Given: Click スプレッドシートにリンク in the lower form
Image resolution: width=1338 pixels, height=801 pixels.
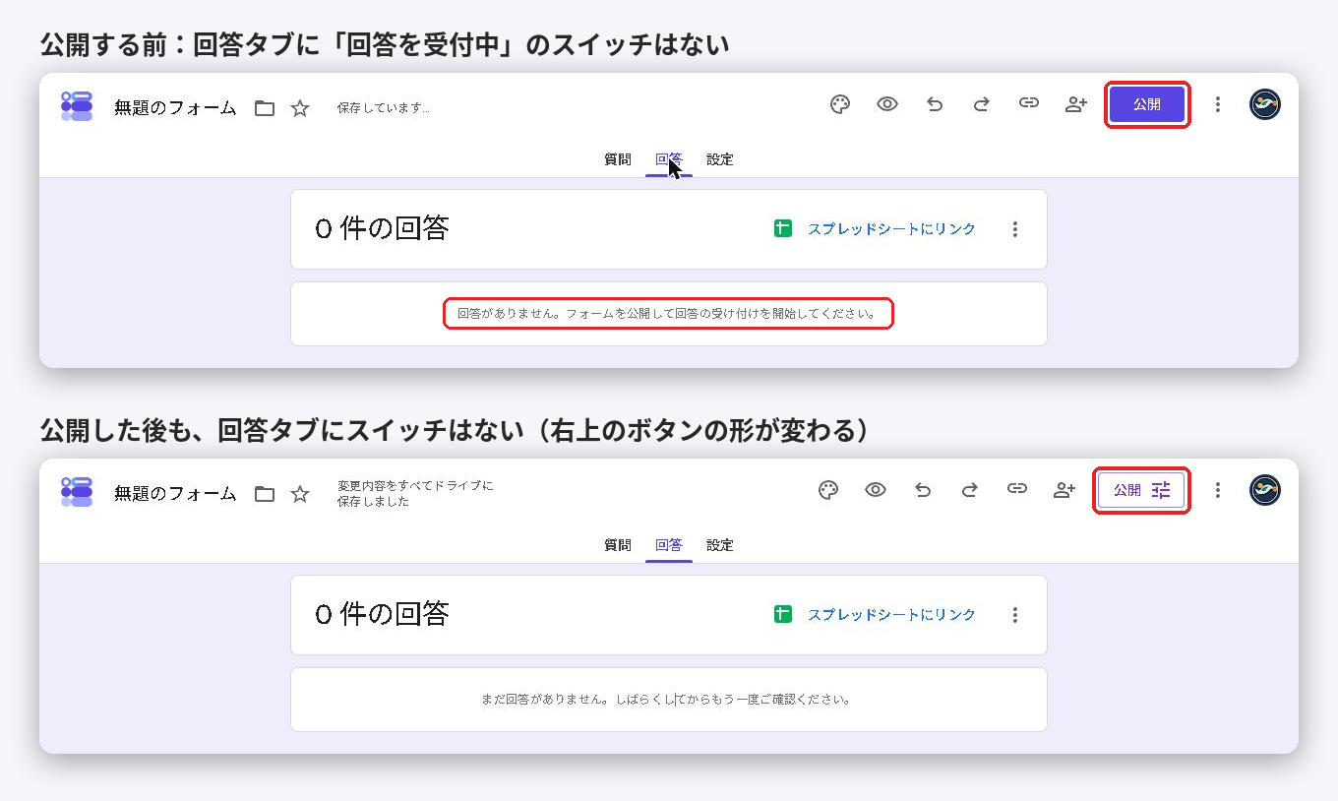Looking at the screenshot, I should coord(891,615).
